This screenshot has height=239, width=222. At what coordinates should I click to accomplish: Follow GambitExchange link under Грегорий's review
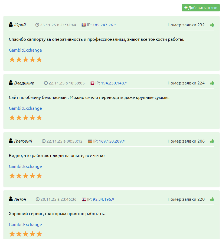tap(25, 166)
